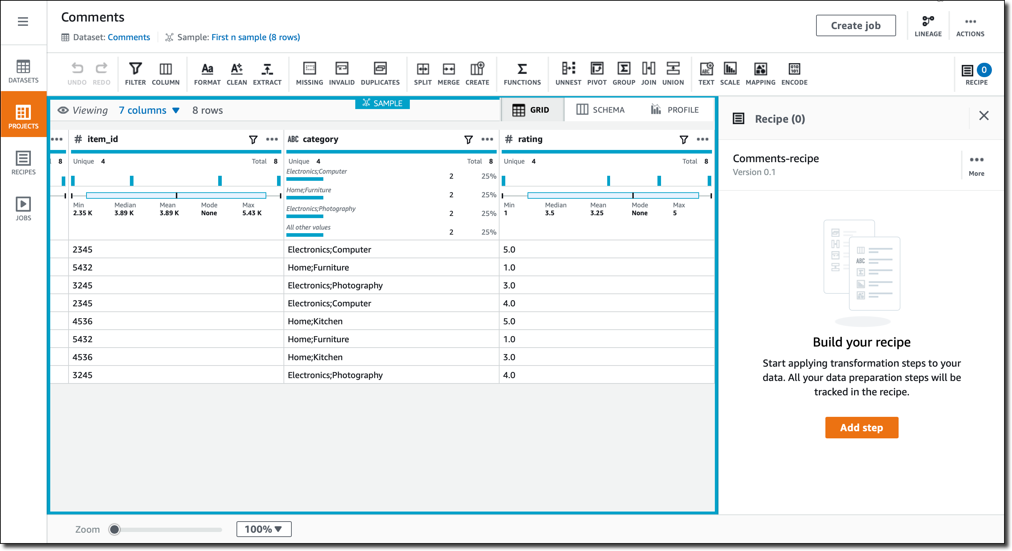Click the Pivot transform icon
This screenshot has width=1012, height=551.
[596, 74]
